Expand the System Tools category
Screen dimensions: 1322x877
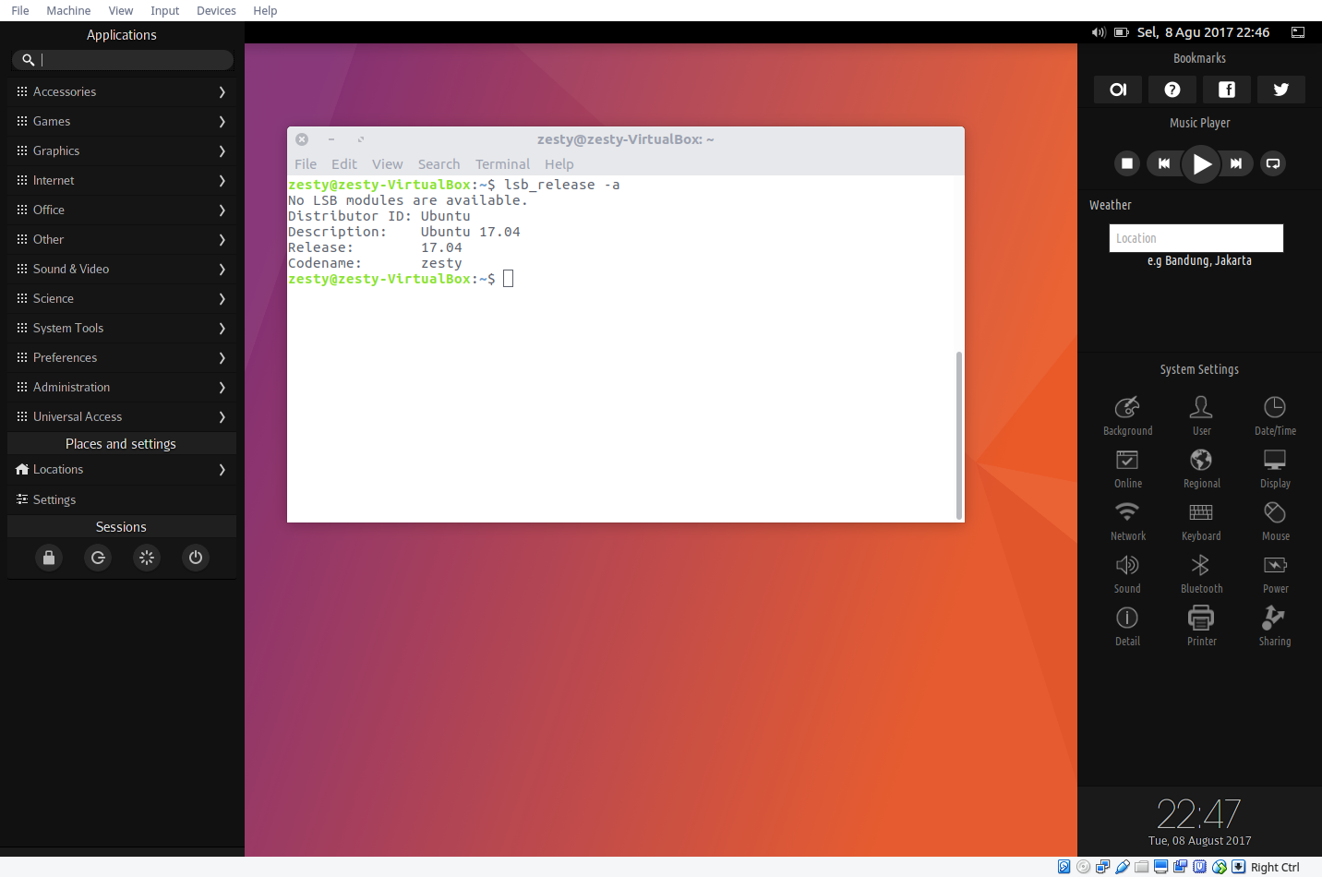pos(122,328)
